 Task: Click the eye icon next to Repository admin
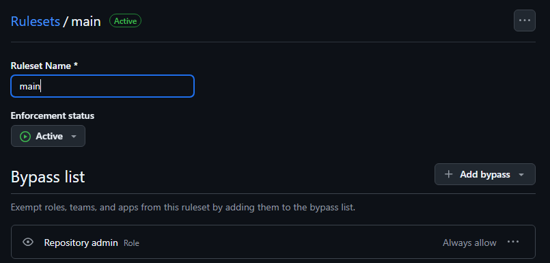coord(28,242)
